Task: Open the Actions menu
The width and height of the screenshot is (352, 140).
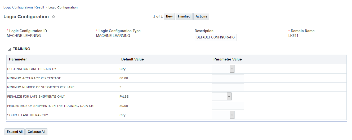Action: (x=201, y=16)
